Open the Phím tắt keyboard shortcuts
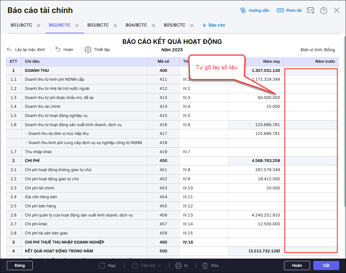This screenshot has height=273, width=346. [x=280, y=11]
